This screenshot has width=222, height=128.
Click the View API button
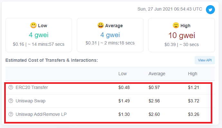[x=205, y=60]
